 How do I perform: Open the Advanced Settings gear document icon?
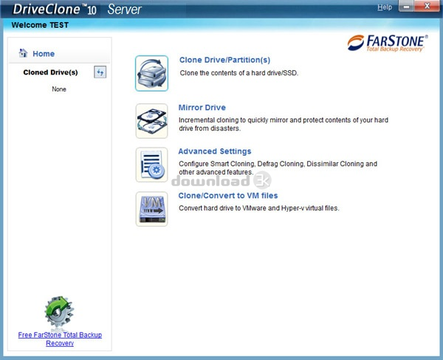coord(151,165)
